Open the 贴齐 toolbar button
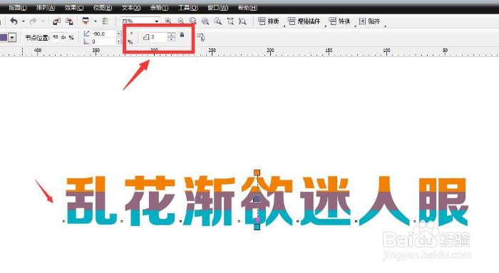Viewport: 499px width, 273px height. [x=369, y=21]
